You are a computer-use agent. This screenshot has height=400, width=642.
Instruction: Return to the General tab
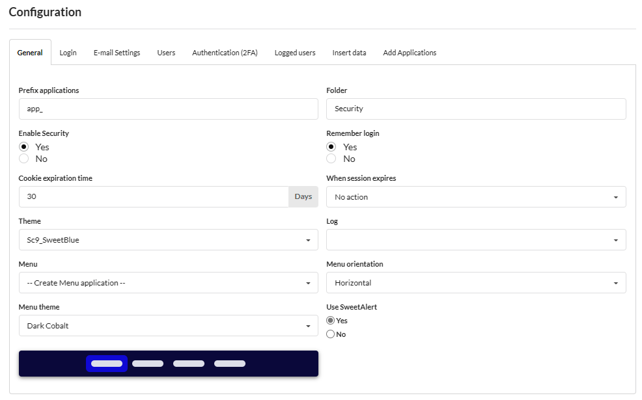coord(30,53)
